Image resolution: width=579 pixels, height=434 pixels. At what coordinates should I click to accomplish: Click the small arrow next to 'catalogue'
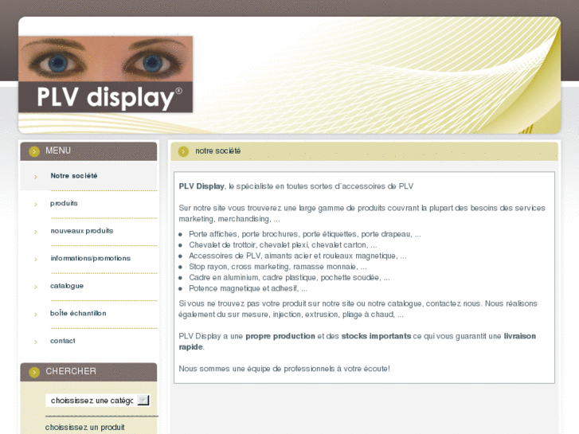[36, 287]
